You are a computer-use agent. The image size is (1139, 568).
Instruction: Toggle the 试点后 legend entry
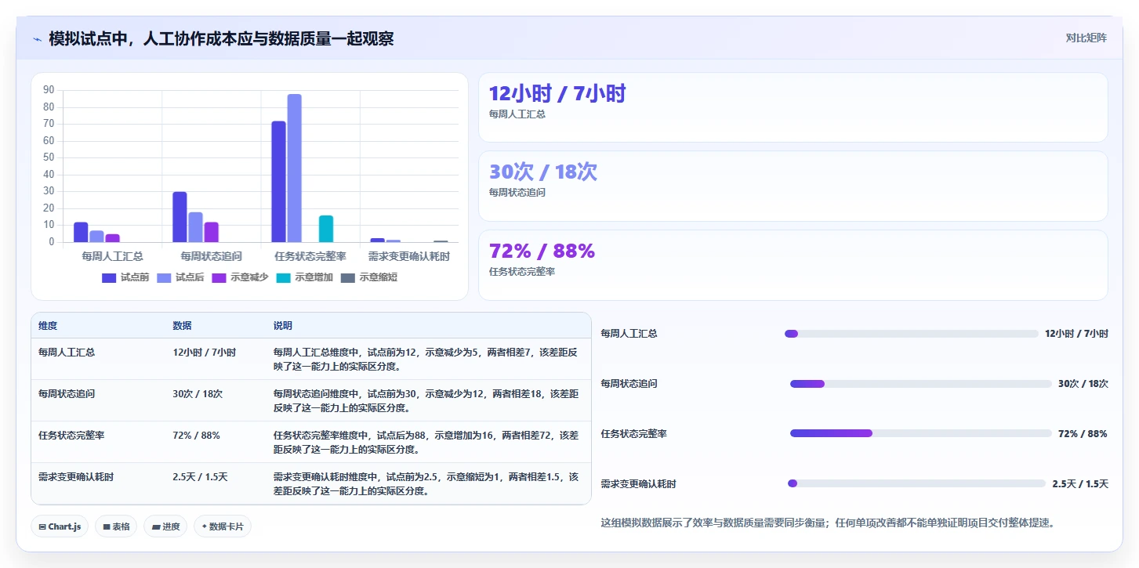click(180, 277)
